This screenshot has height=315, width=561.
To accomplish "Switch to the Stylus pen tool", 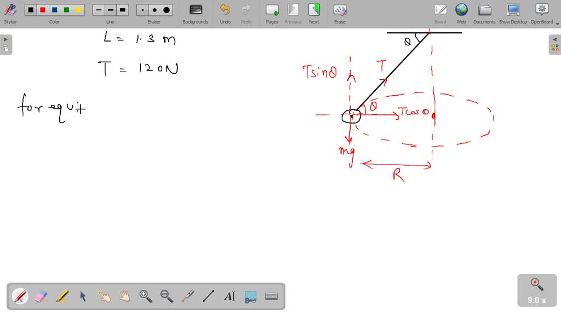I will (x=20, y=296).
